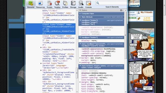Click the -webkit-rtl-ordering: logical property

coord(98,51)
